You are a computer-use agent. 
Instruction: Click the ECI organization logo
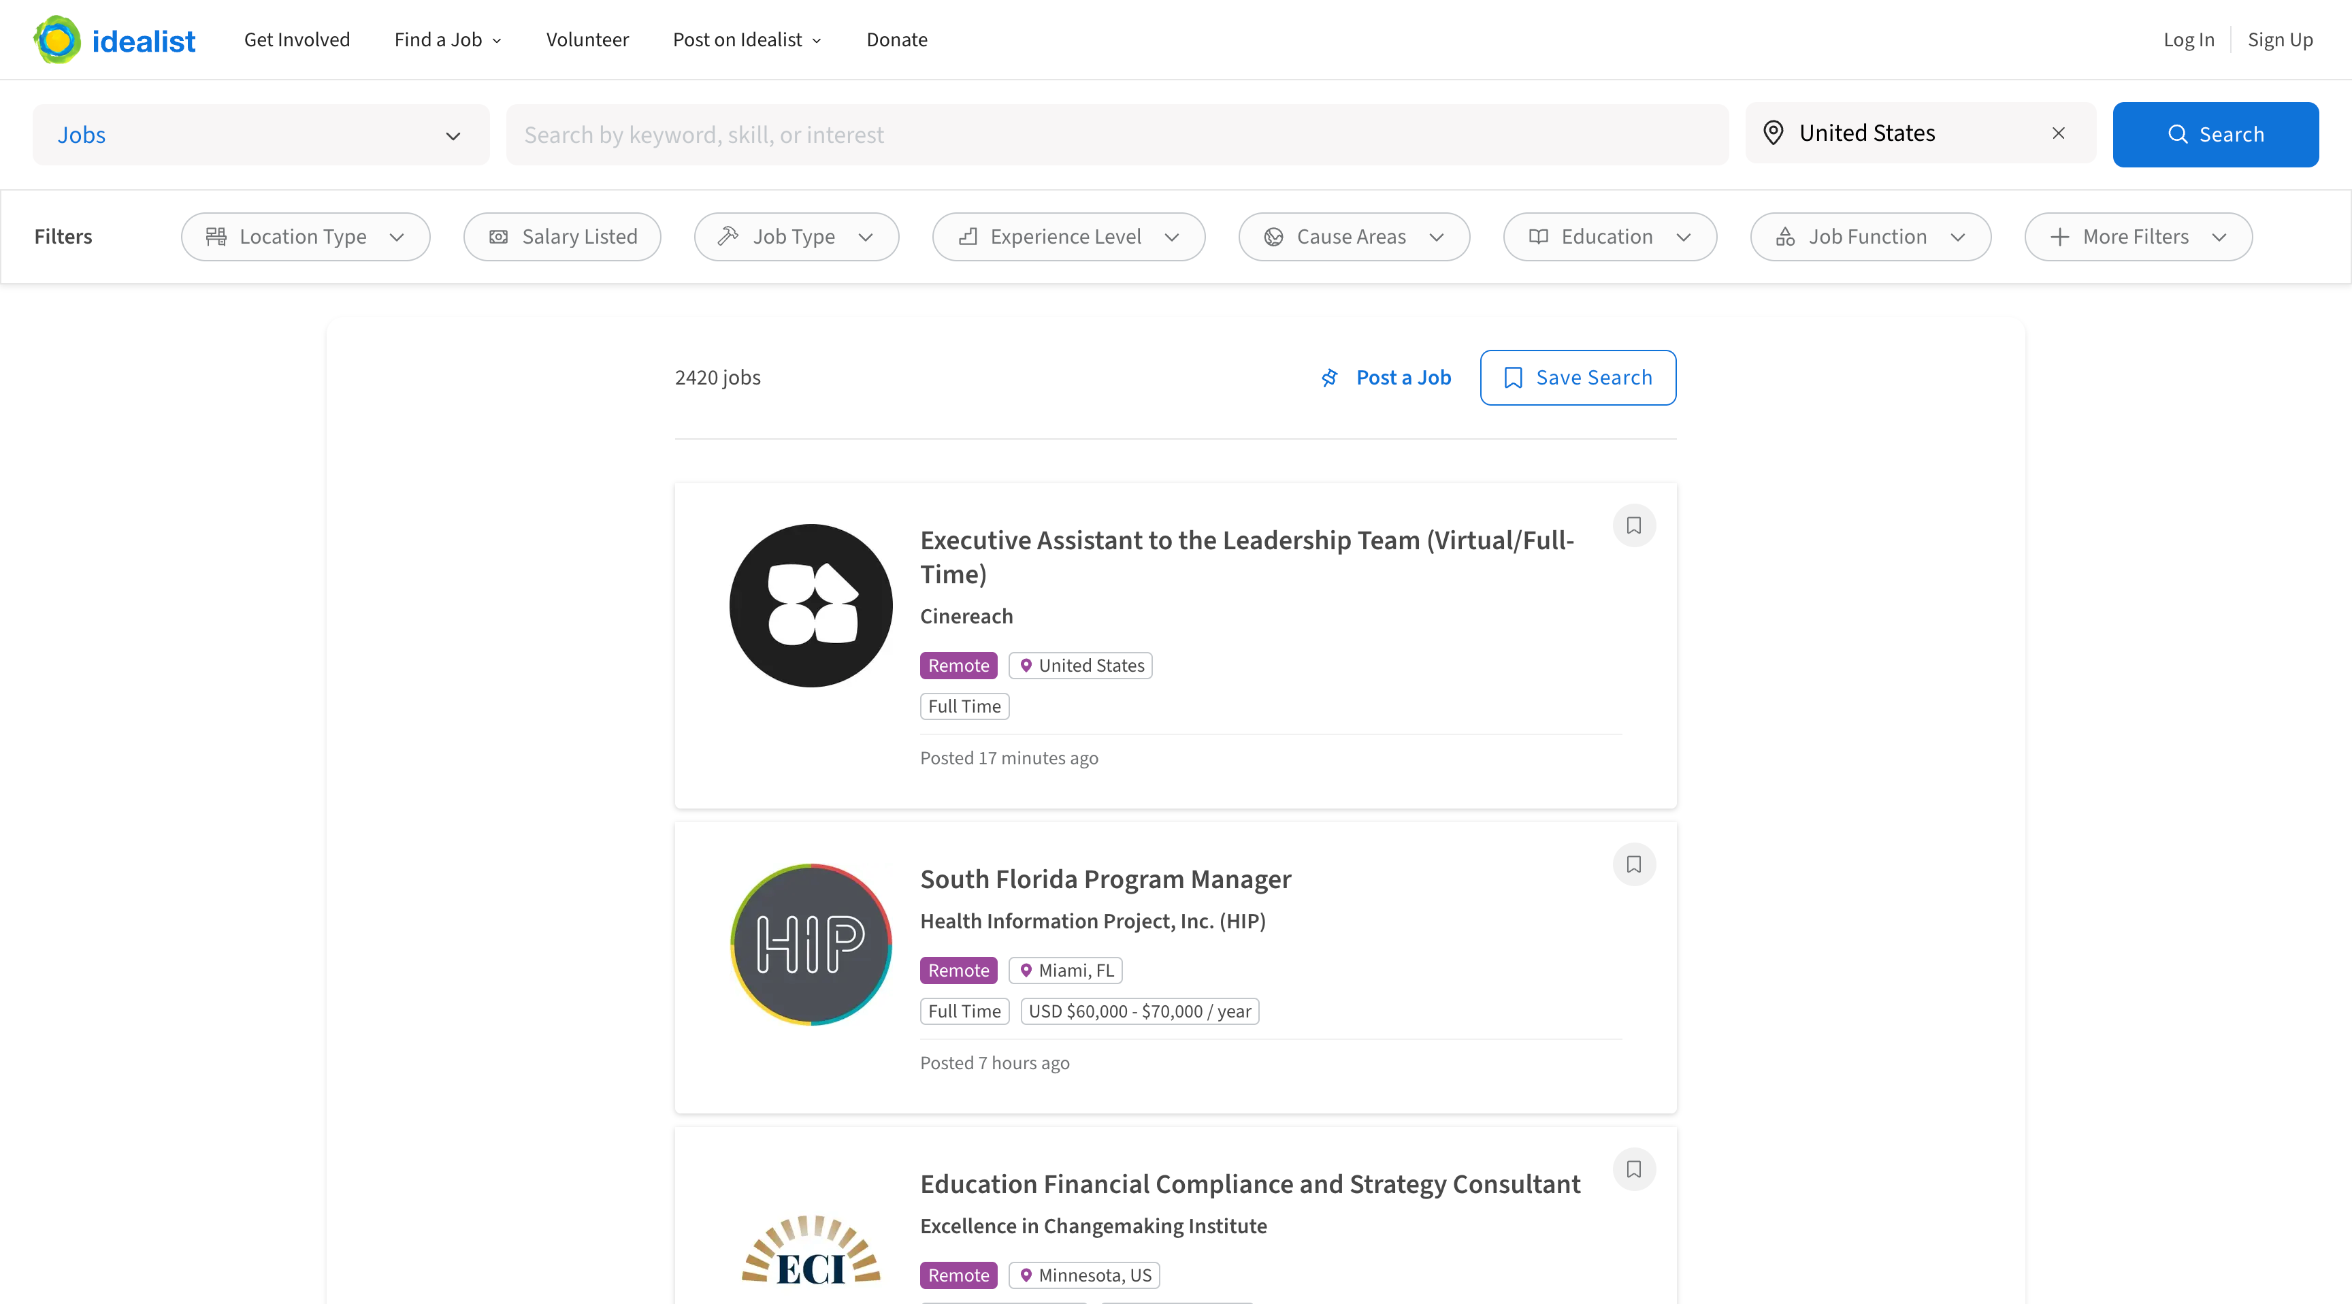point(811,1250)
